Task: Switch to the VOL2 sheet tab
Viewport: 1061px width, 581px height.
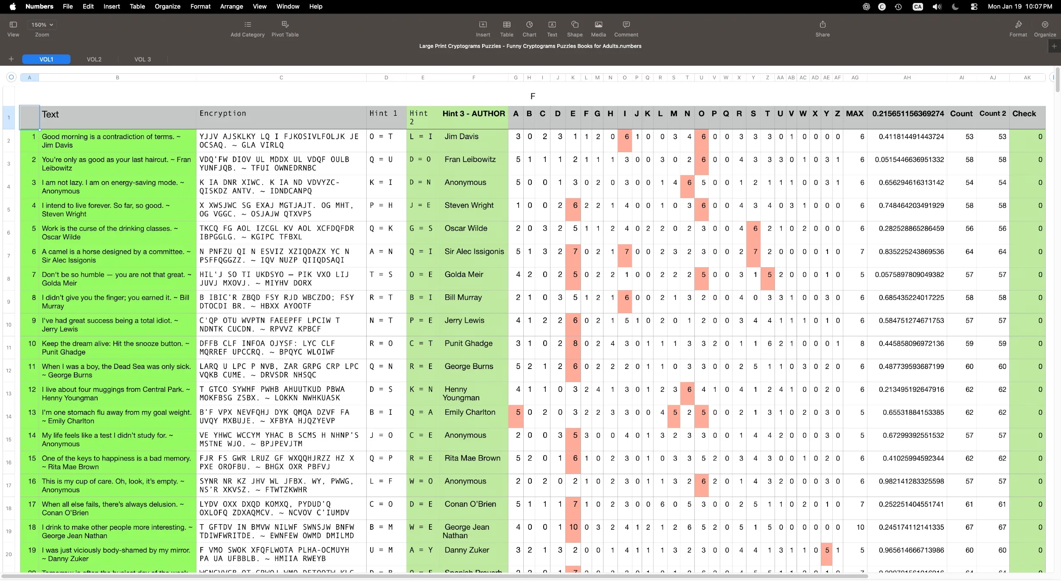Action: point(94,59)
